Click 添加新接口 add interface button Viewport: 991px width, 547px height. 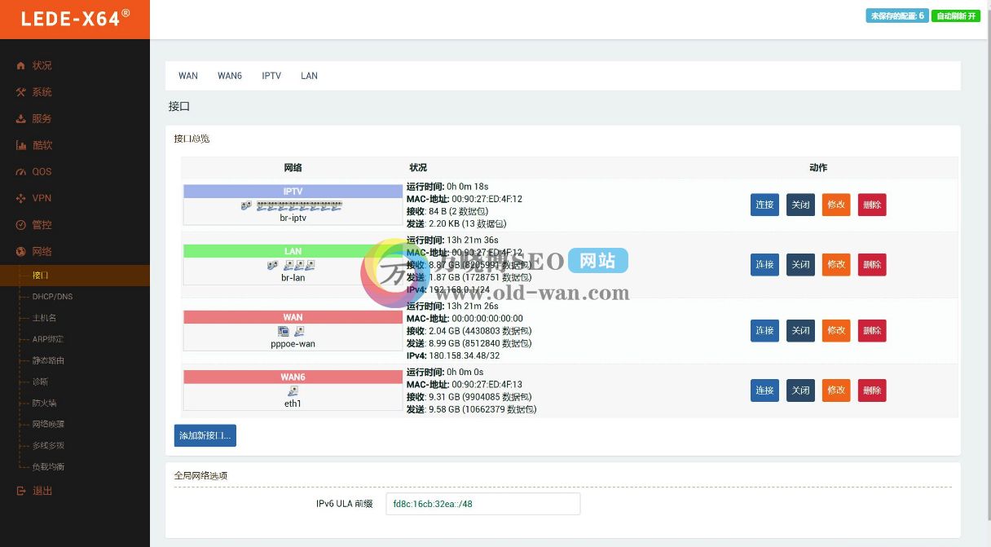205,435
